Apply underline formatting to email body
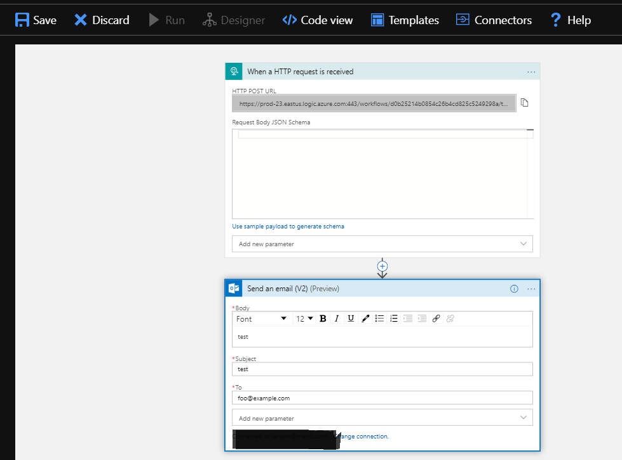This screenshot has height=460, width=622. click(x=351, y=319)
